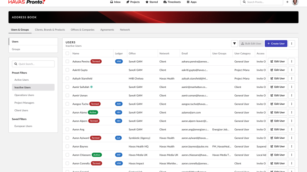The height and width of the screenshot is (172, 307).
Task: Click the CA ledger badge for Aaron Aylward
Action: 118,138
